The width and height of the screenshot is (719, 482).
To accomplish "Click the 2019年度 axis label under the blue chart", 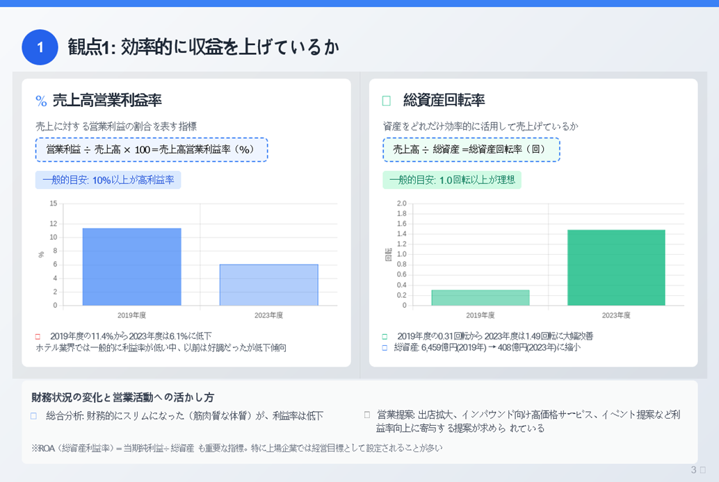I will [x=131, y=316].
